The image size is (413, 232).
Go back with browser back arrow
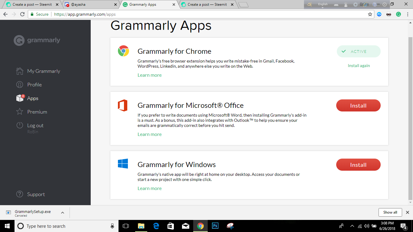pos(5,14)
